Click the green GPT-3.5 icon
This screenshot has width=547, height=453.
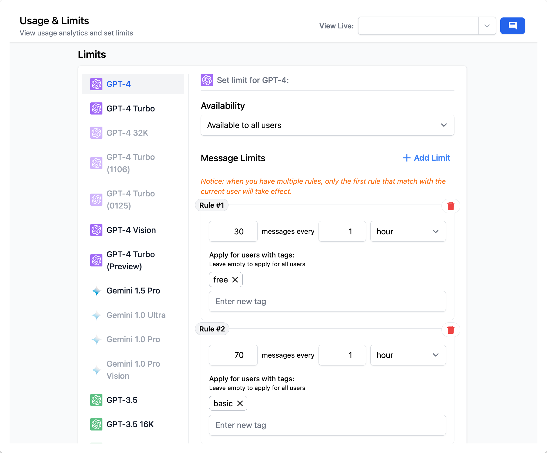96,400
